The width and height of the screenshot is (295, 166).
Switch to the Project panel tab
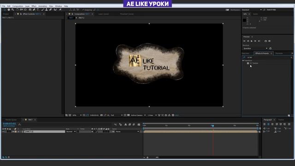6,14
